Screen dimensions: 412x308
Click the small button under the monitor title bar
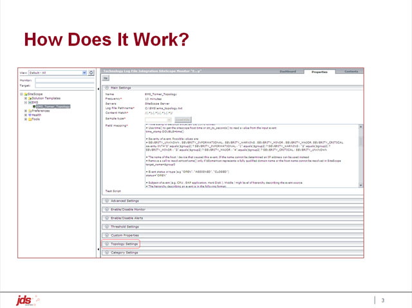(x=106, y=78)
